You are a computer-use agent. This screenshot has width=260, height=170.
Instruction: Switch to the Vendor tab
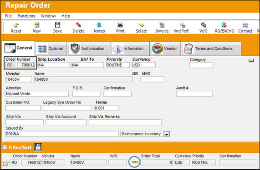165,49
